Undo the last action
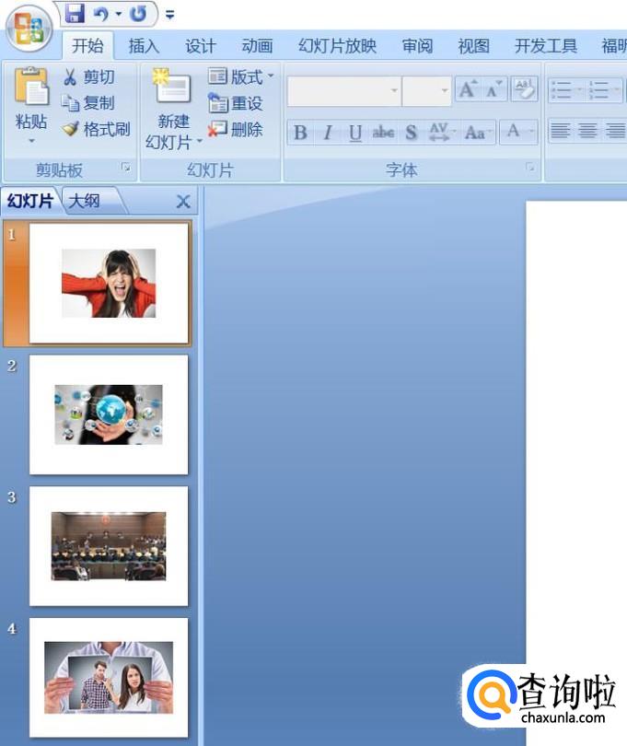The image size is (627, 746). (101, 14)
